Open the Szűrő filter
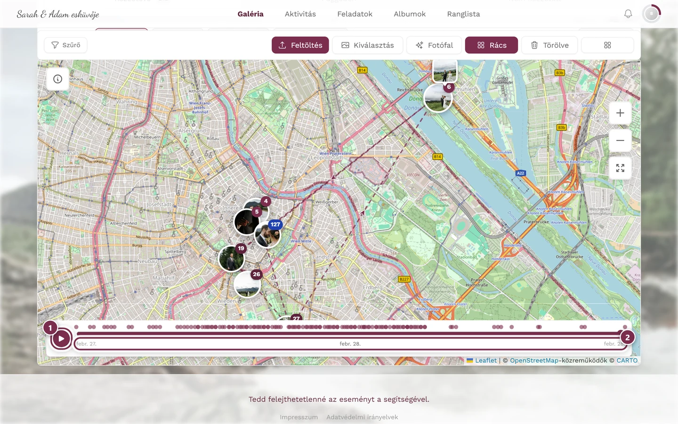Image resolution: width=678 pixels, height=424 pixels. coord(65,45)
